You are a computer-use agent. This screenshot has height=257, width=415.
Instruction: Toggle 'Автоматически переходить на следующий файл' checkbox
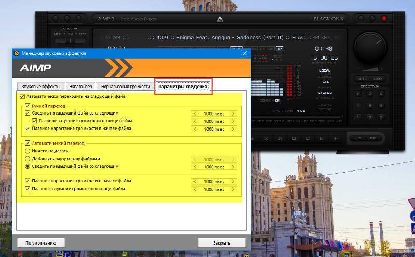(22, 96)
